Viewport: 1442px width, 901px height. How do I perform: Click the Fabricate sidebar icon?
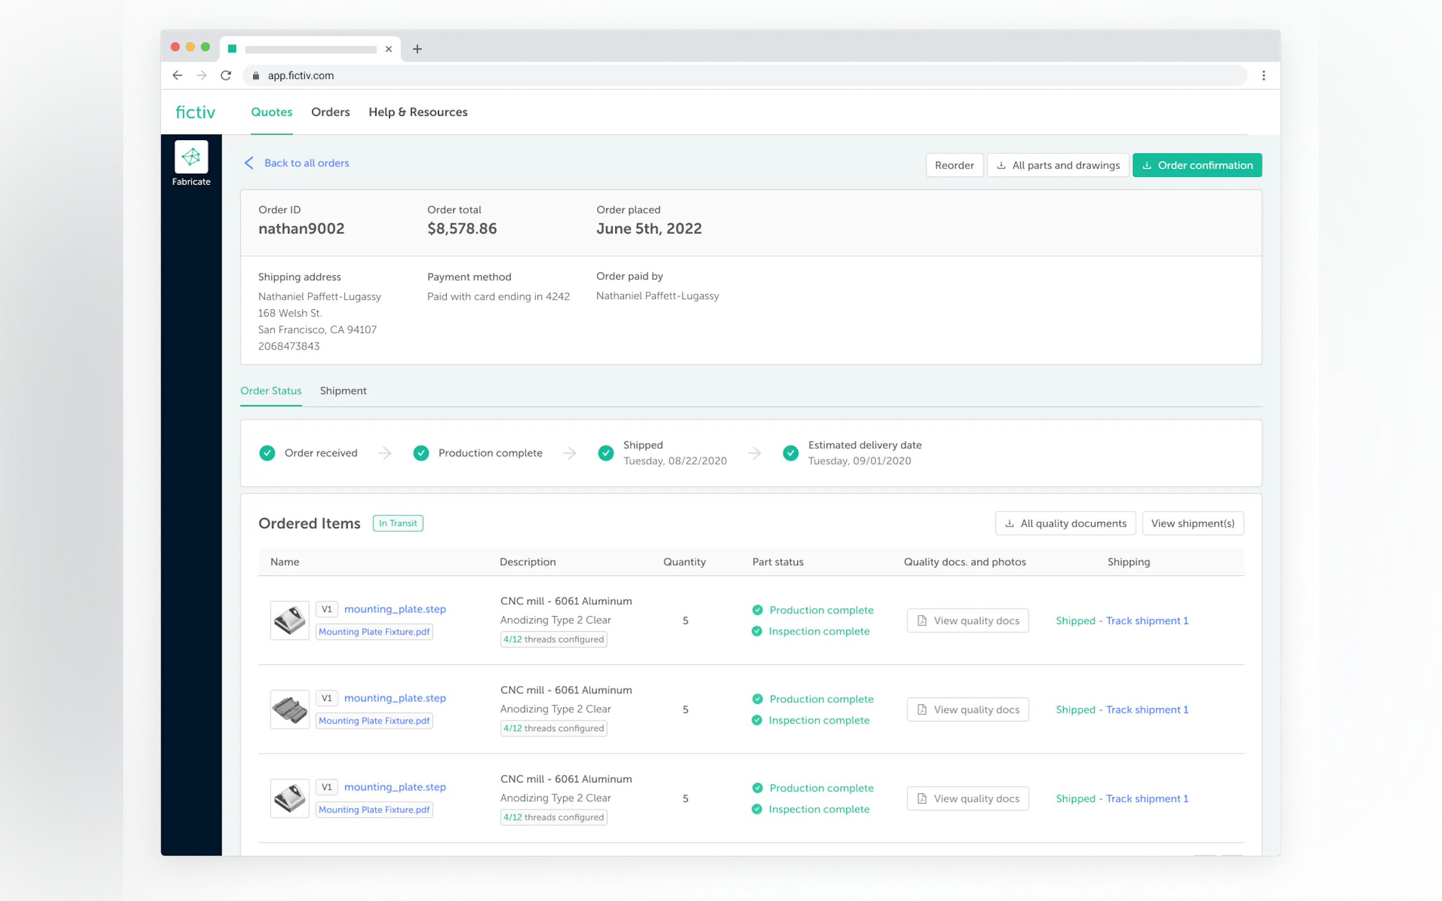click(191, 157)
